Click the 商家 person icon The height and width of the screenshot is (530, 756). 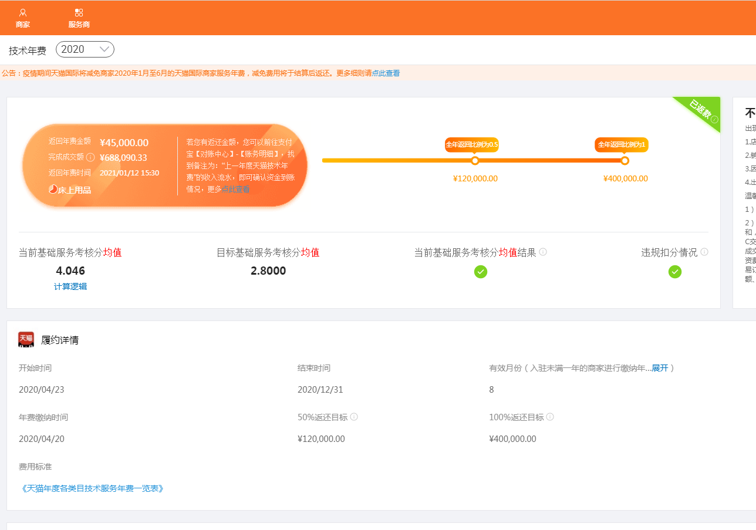click(x=23, y=12)
